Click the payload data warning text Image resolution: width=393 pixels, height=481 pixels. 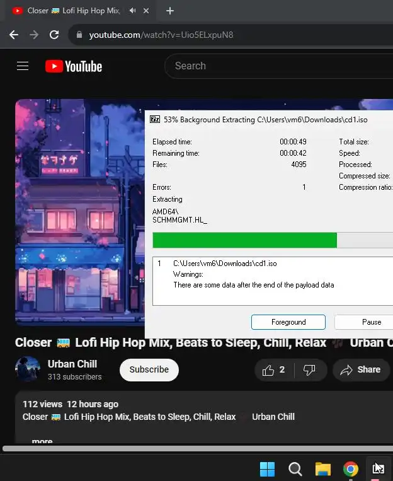click(254, 285)
